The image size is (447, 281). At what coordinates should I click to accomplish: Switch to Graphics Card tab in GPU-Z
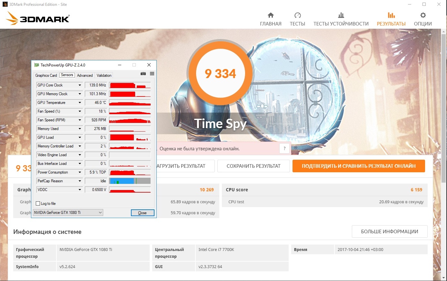pyautogui.click(x=46, y=75)
